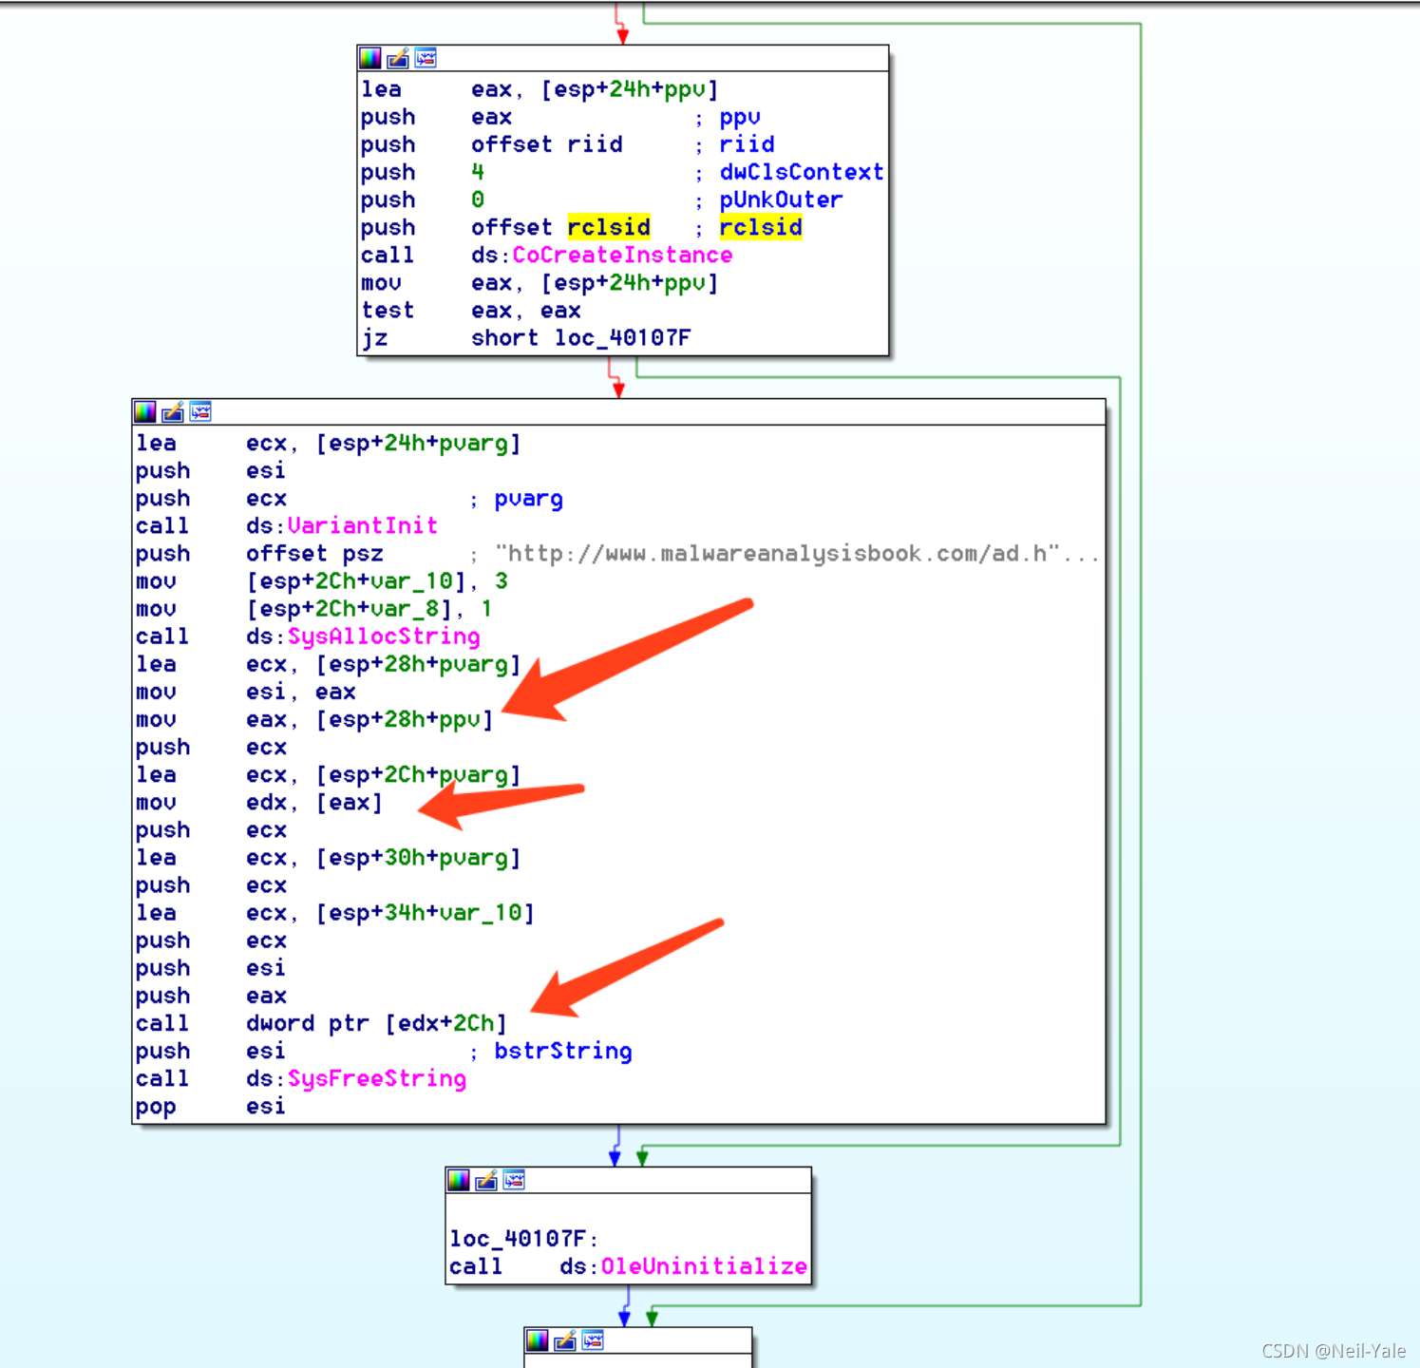The height and width of the screenshot is (1368, 1420).
Task: Select 'mov [esp+2Ch+var_8], 1' instruction
Action: point(313,609)
